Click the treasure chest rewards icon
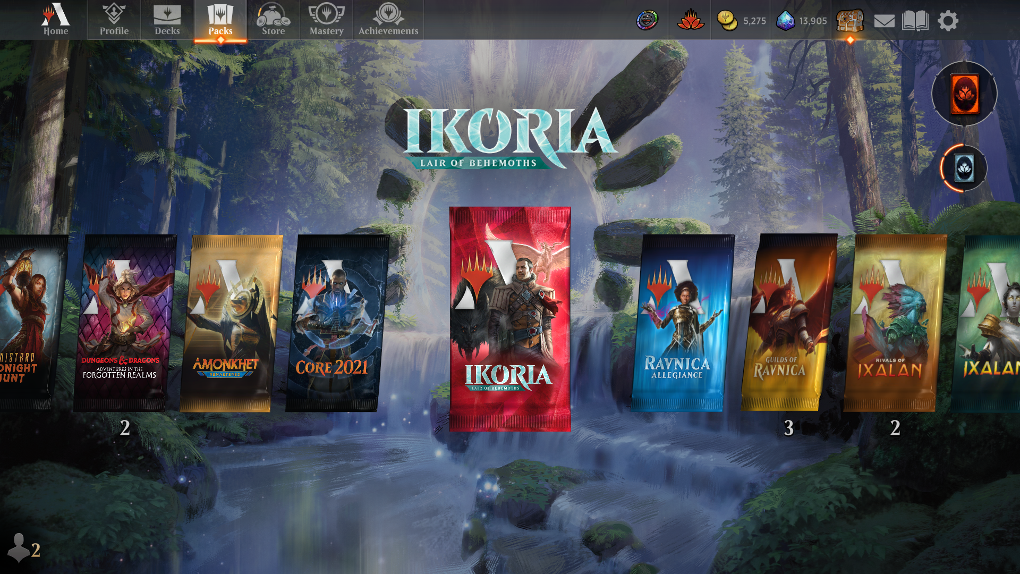This screenshot has height=574, width=1020. [850, 21]
